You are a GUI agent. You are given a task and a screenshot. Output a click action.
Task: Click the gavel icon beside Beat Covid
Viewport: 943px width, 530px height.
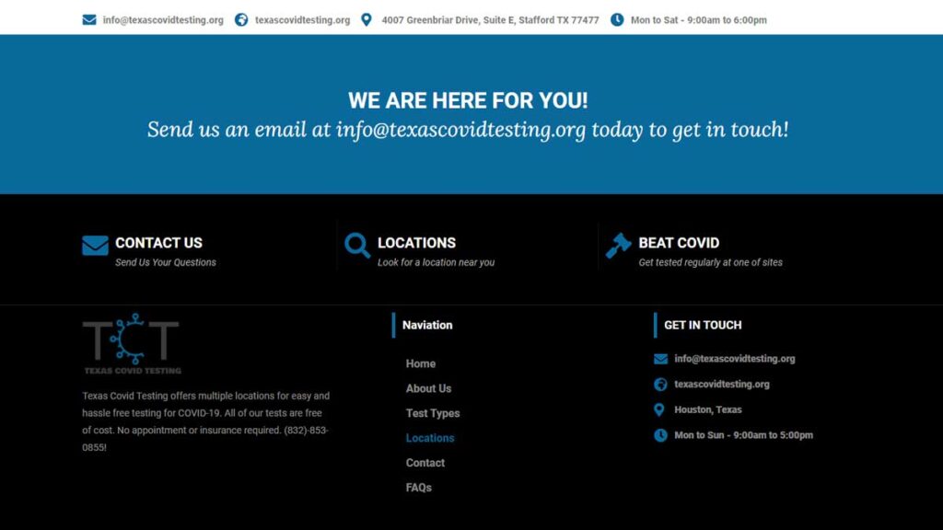(x=618, y=245)
